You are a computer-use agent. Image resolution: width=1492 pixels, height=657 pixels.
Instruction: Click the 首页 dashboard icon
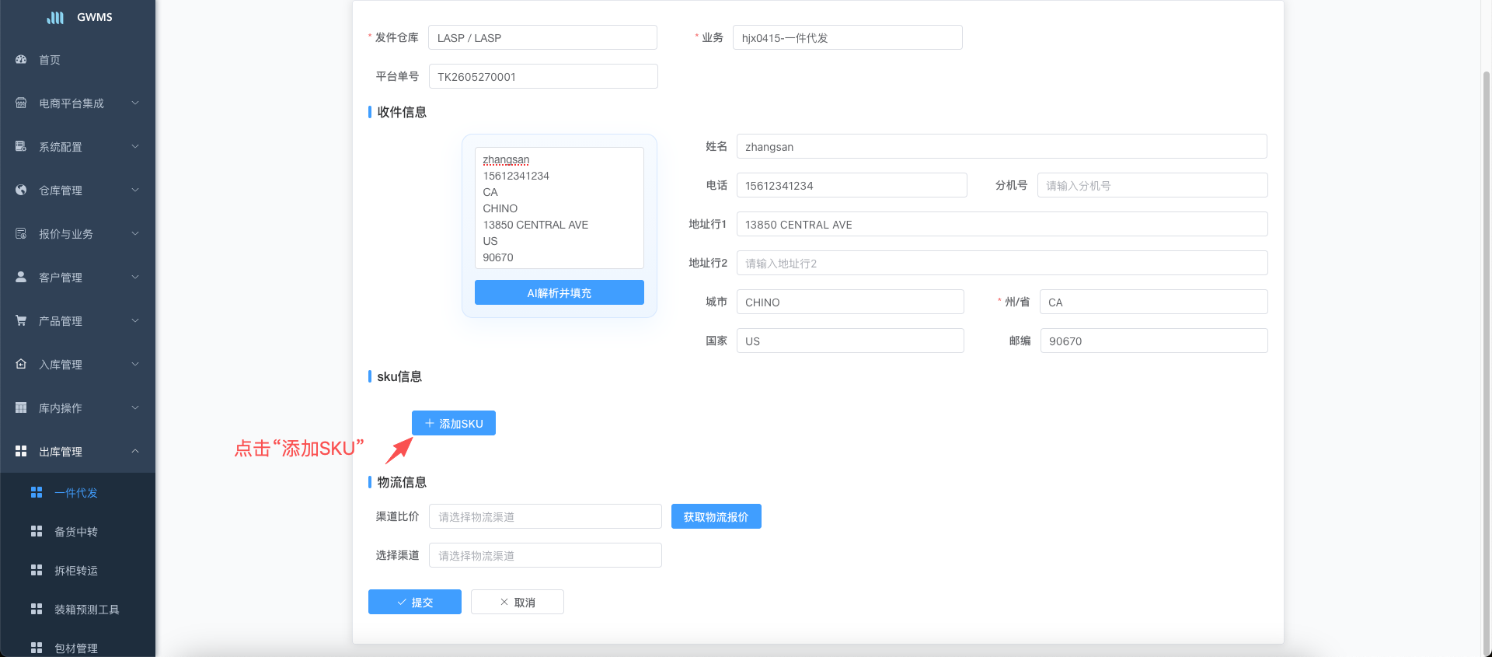click(x=21, y=59)
